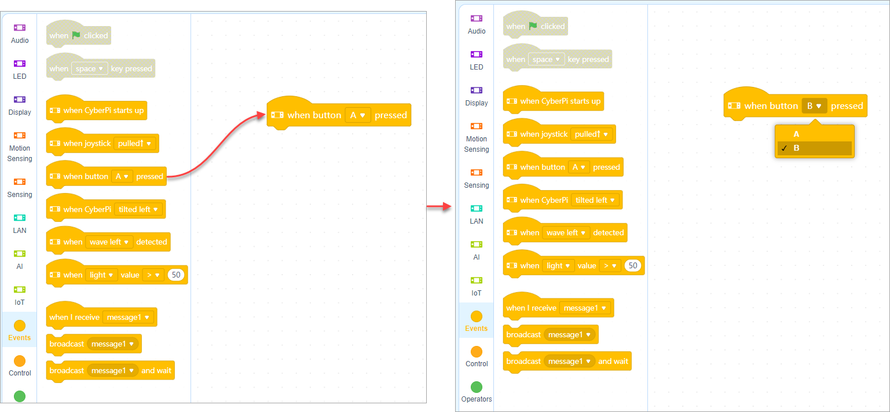Select the Motion Sensing icon in the right palette
The height and width of the screenshot is (412, 890).
coord(477,126)
